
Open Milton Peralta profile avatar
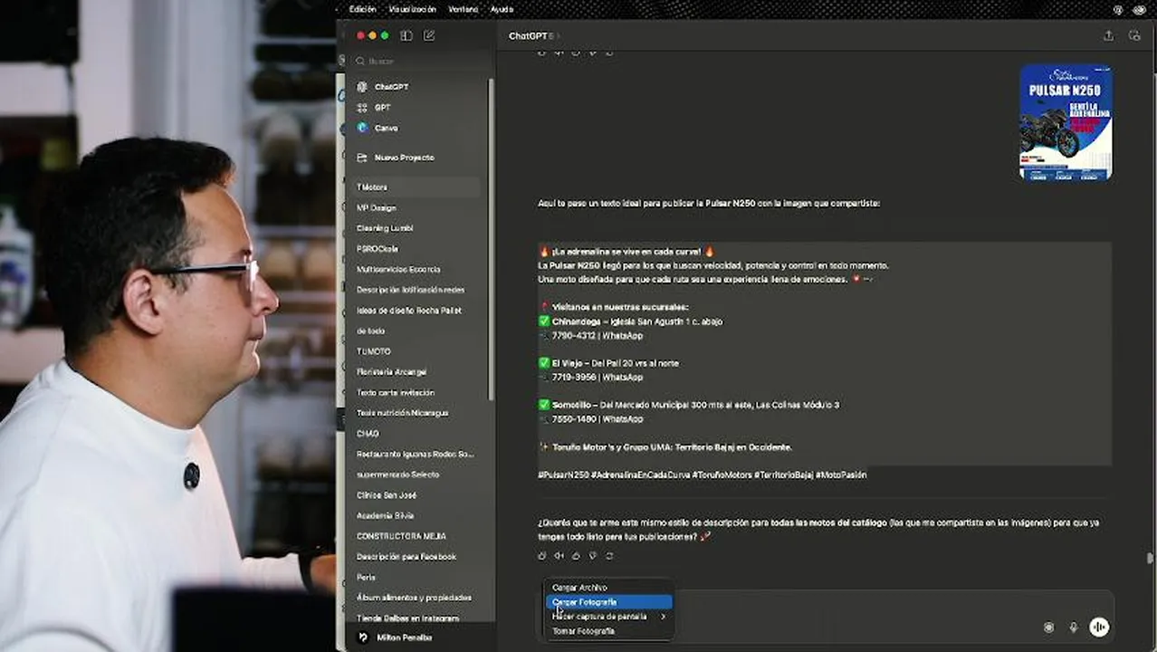point(363,638)
